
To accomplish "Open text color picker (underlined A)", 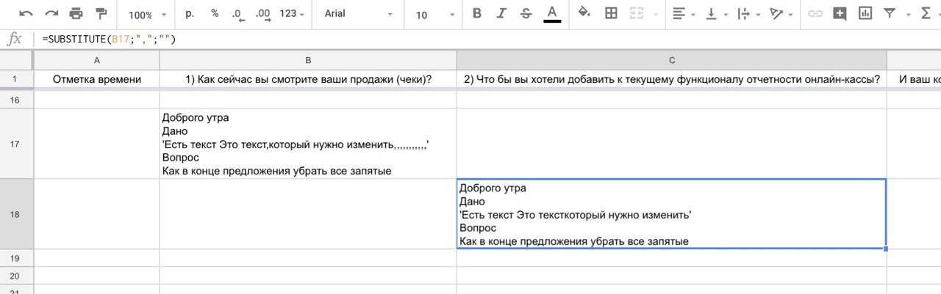I will 552,14.
